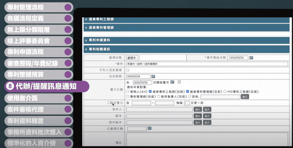The image size is (293, 148).
Task: Open the 處理狀態 dropdown showing 處理中
Action: (133, 58)
